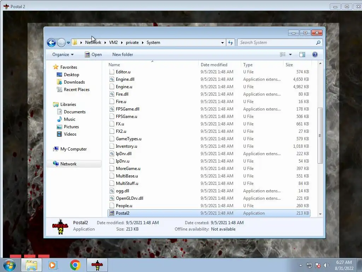Screen dimensions: 362x272
Task: Click the Back navigation arrow
Action: [x=51, y=42]
